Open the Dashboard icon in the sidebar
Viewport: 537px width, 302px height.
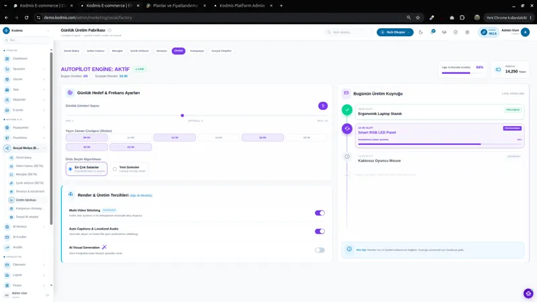[x=7, y=58]
